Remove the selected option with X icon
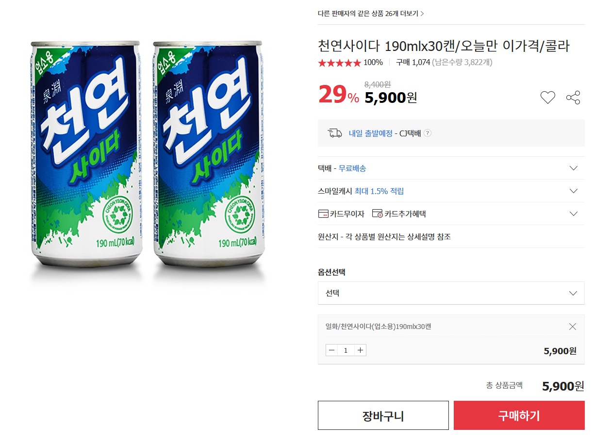The image size is (610, 443). coord(573,327)
